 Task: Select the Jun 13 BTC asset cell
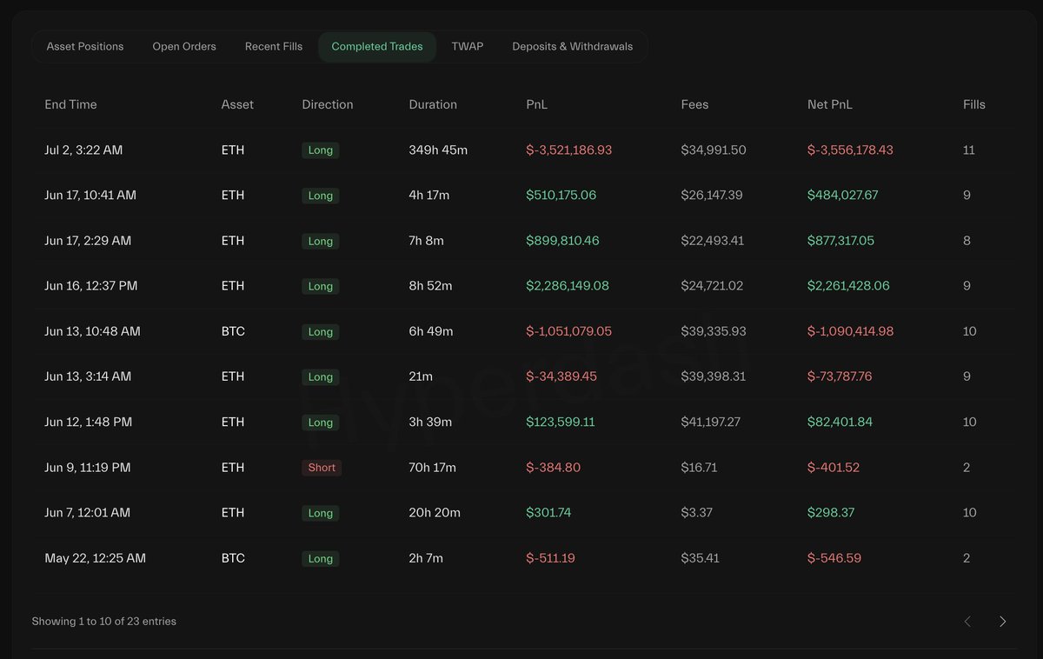(x=233, y=331)
